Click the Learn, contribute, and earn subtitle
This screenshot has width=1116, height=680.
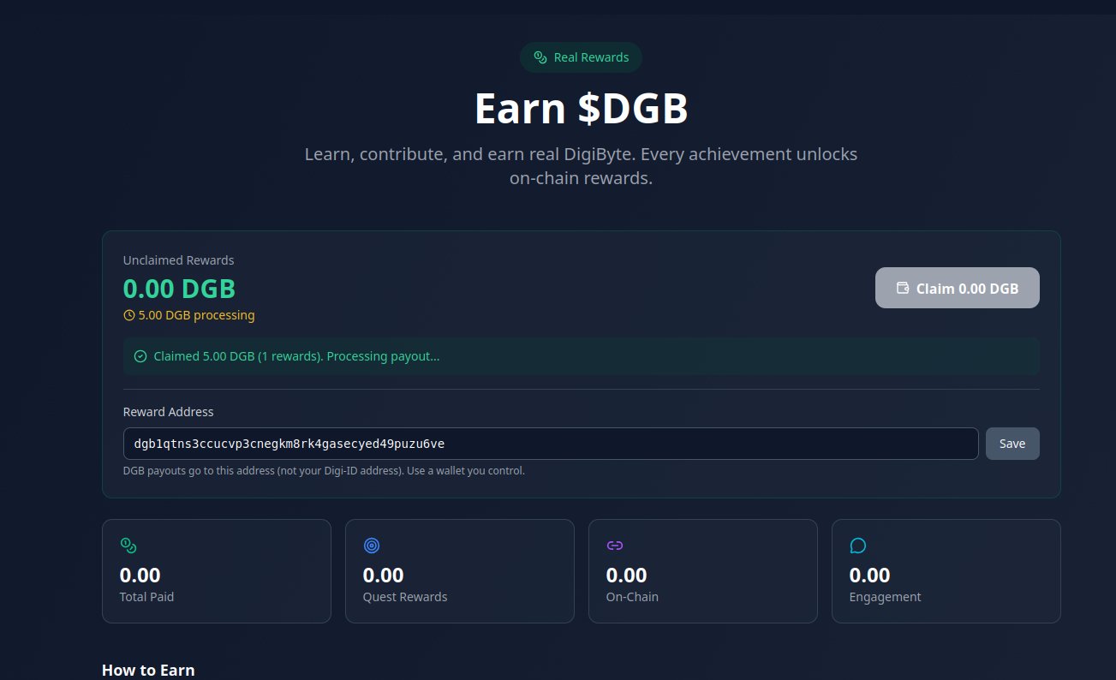(582, 166)
